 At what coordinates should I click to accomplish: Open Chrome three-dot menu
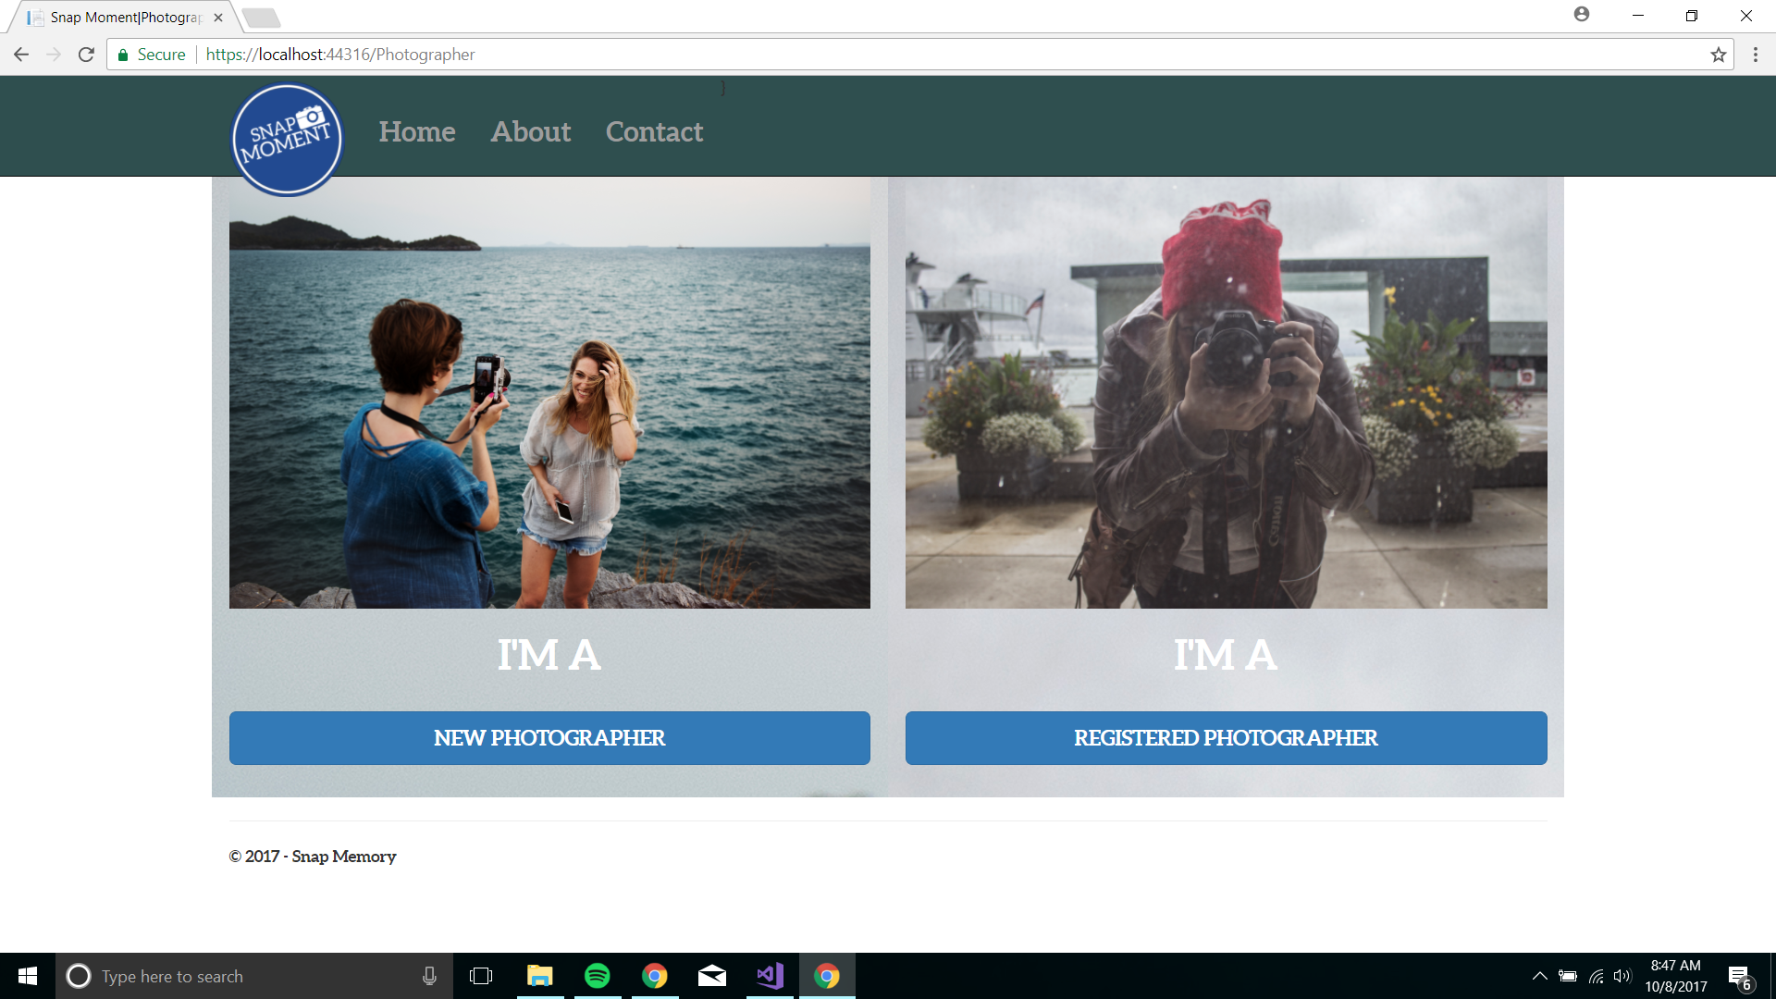[1755, 55]
